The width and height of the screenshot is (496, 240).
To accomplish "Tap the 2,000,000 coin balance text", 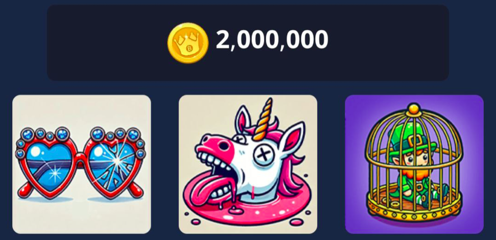I will [272, 40].
